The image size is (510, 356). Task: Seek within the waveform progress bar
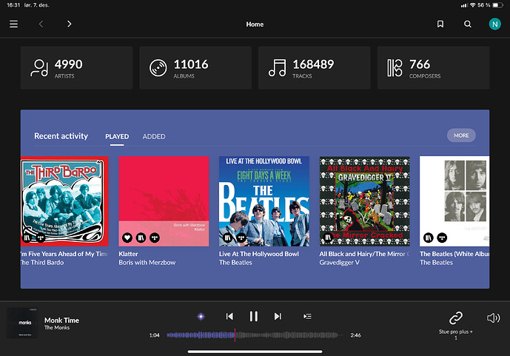point(255,335)
